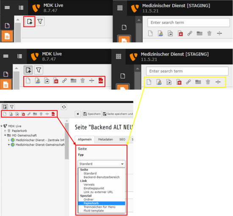Image resolution: width=233 pixels, height=216 pixels.
Task: Click the top-right Enter search term field
Action: 189,22
